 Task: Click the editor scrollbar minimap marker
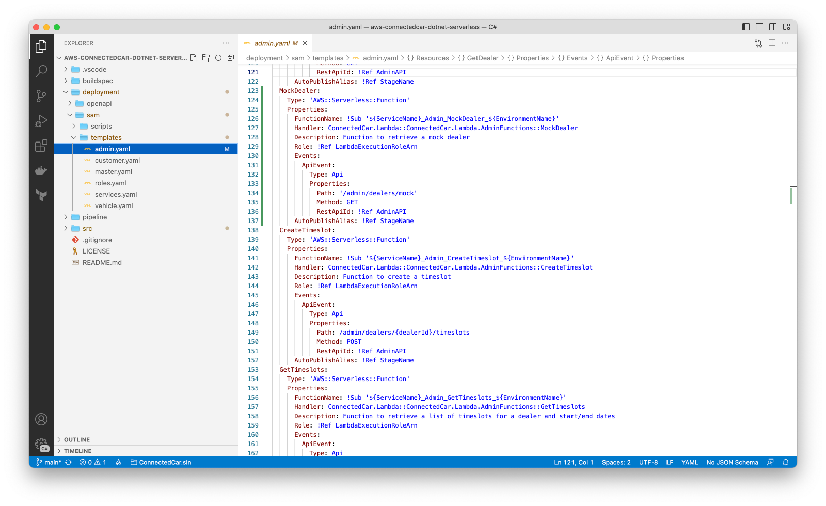tap(791, 196)
